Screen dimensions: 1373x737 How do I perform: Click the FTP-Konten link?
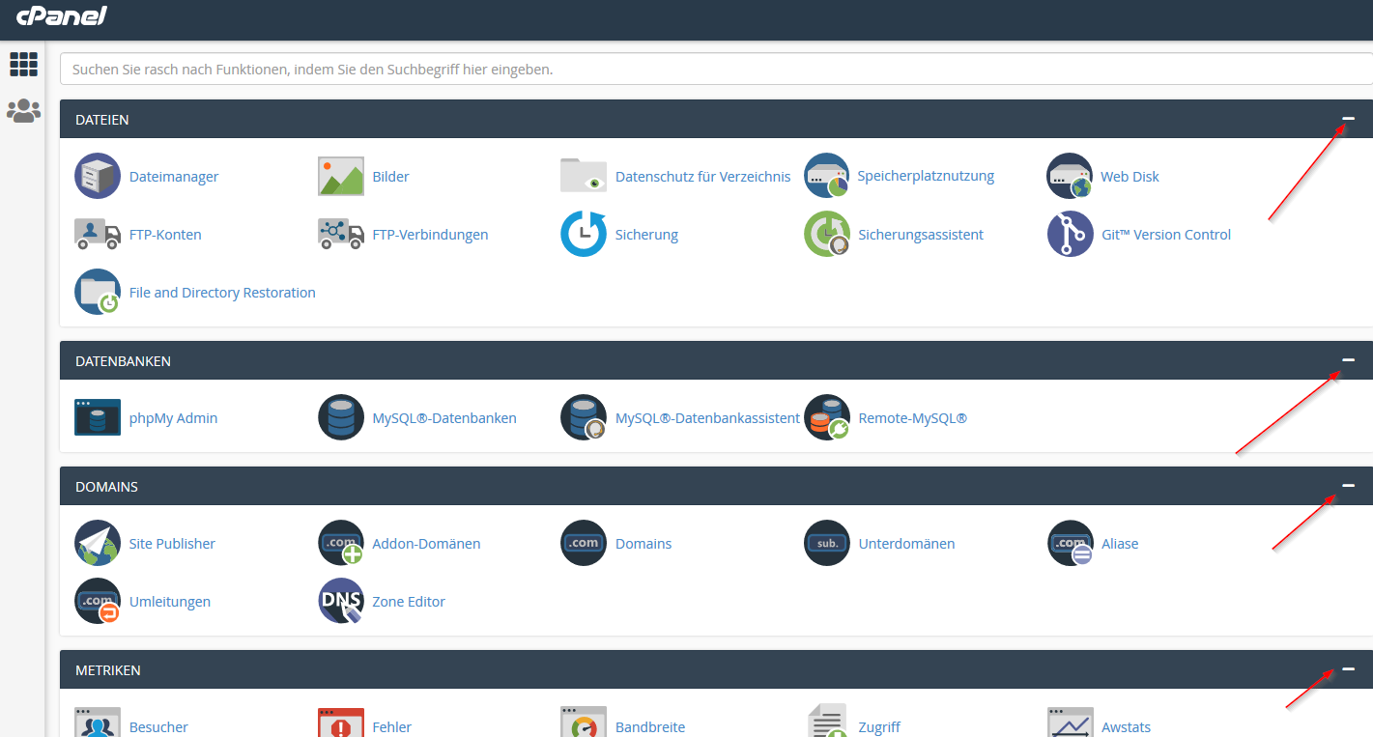pyautogui.click(x=165, y=235)
